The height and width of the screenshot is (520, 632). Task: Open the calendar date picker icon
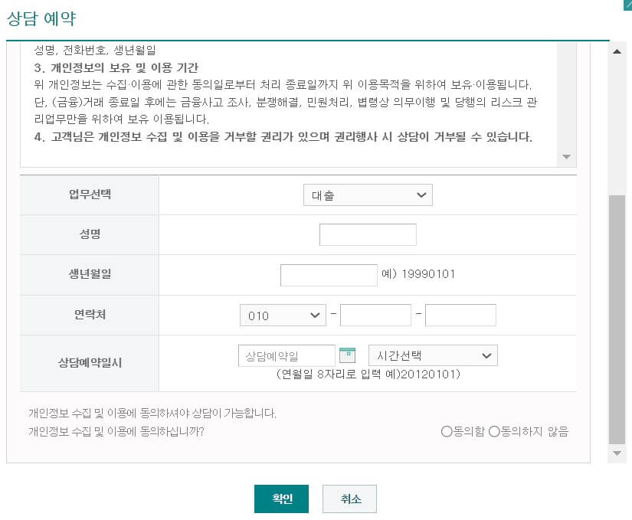pyautogui.click(x=347, y=355)
